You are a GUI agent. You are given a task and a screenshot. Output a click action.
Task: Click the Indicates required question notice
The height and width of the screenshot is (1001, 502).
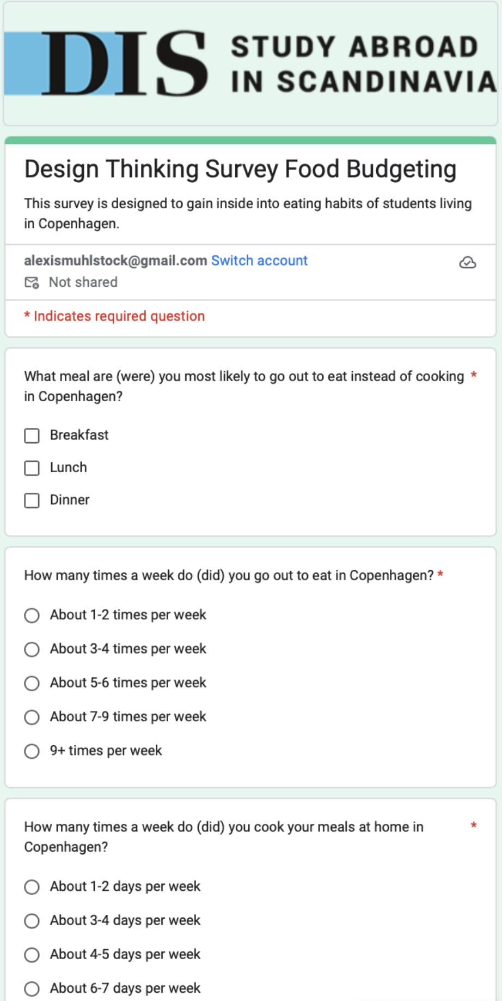pyautogui.click(x=114, y=316)
